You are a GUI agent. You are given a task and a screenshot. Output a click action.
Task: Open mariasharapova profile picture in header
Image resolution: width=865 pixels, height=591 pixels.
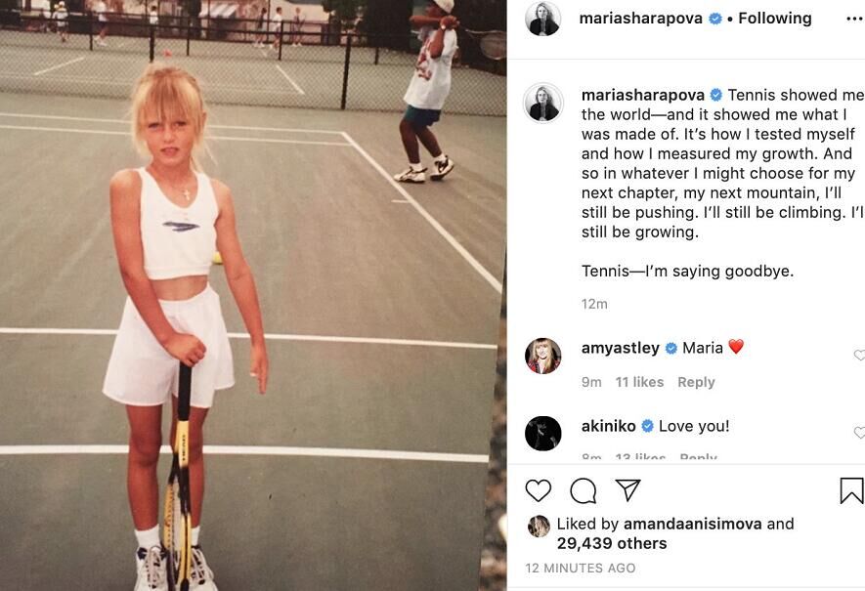(542, 19)
